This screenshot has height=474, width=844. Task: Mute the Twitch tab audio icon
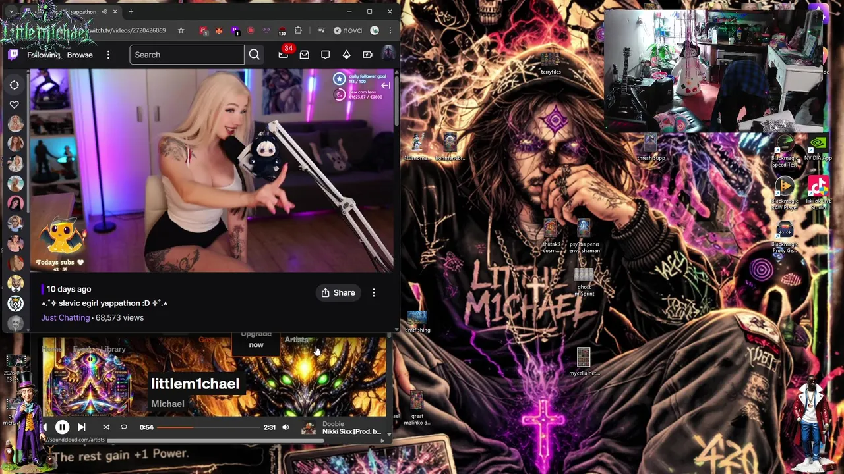105,11
